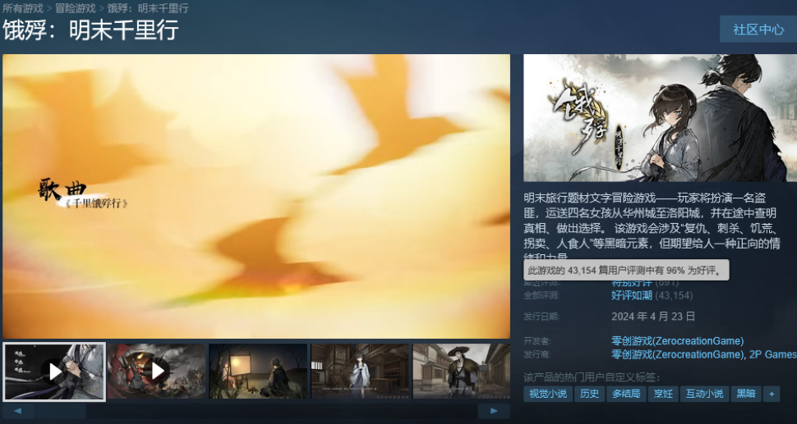Click the main trailer video player
Image resolution: width=797 pixels, height=424 pixels.
point(256,196)
